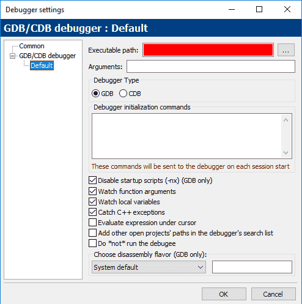Viewport: 302px width, 304px height.
Task: Click the initialization commands scrollbar down arrow
Action: pyautogui.click(x=285, y=153)
